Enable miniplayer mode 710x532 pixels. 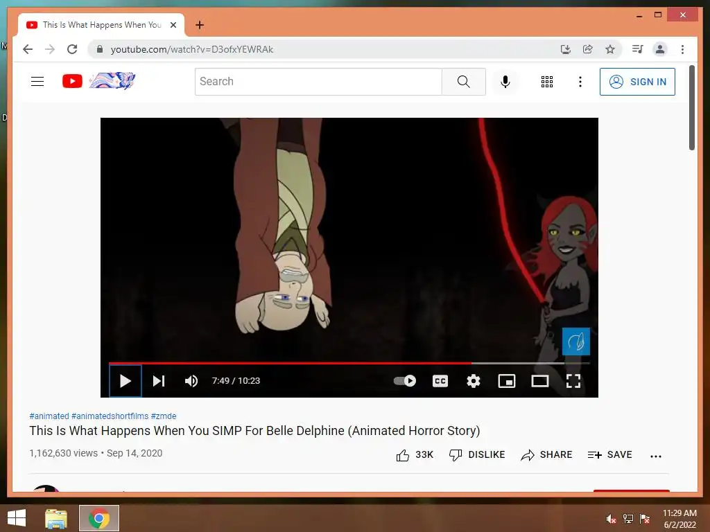point(507,381)
